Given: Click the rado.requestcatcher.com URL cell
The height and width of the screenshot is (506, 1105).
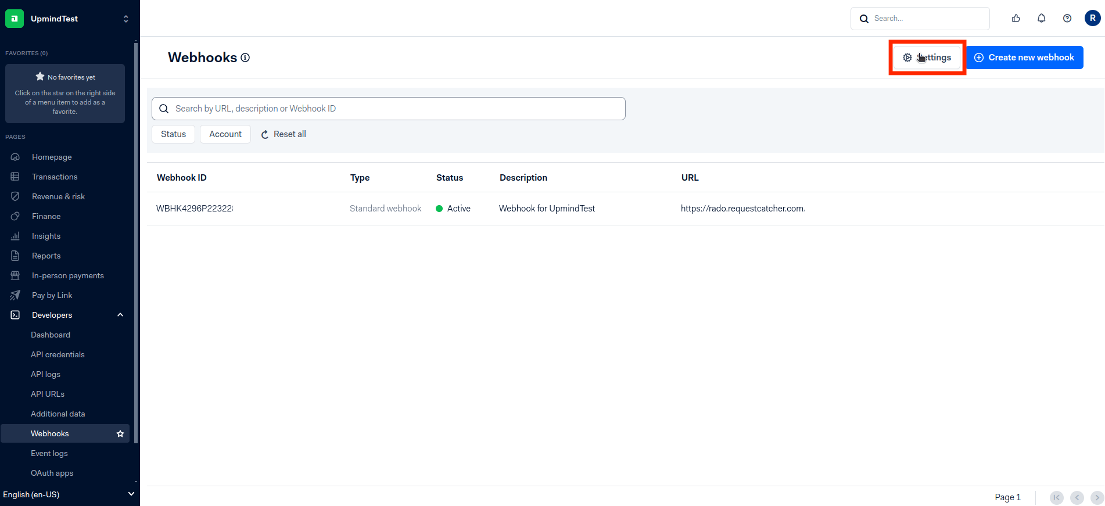Looking at the screenshot, I should pyautogui.click(x=742, y=209).
